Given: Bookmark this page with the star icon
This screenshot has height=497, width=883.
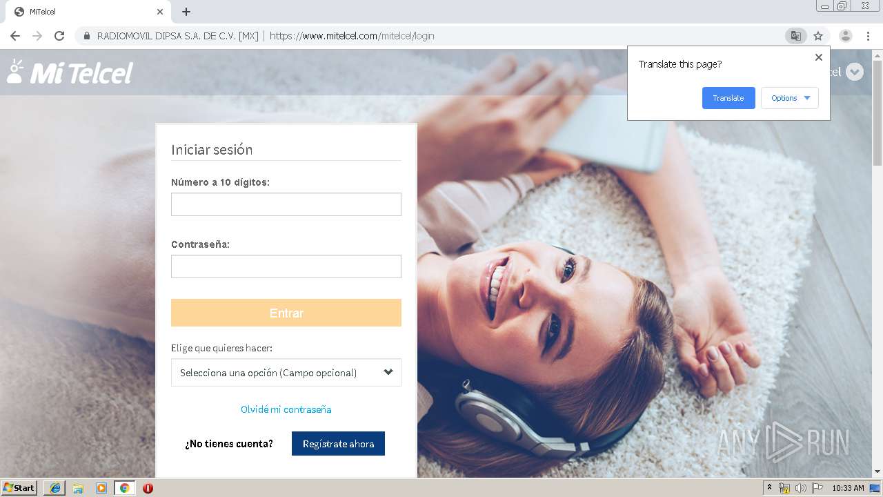Looking at the screenshot, I should [818, 36].
